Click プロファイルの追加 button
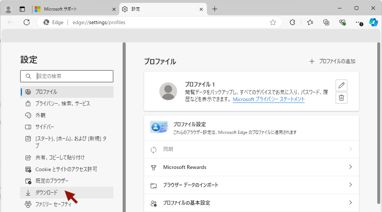Image resolution: width=382 pixels, height=212 pixels. tap(332, 61)
